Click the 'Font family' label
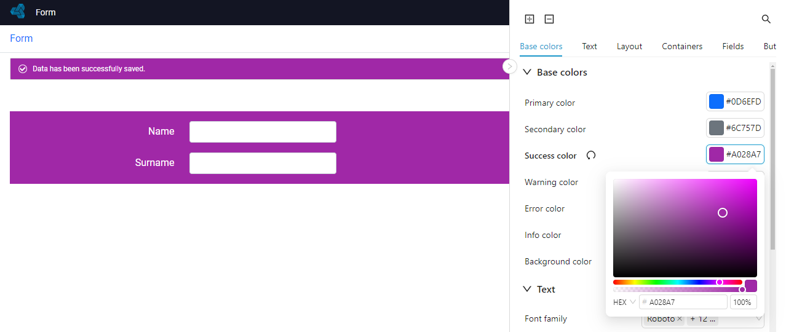The image size is (786, 332). [x=546, y=318]
